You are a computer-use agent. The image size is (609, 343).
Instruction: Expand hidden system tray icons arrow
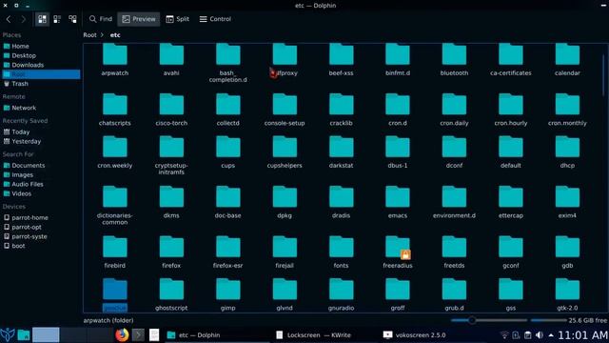[551, 334]
